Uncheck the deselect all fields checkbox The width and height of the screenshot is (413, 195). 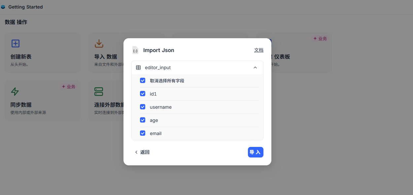point(143,80)
